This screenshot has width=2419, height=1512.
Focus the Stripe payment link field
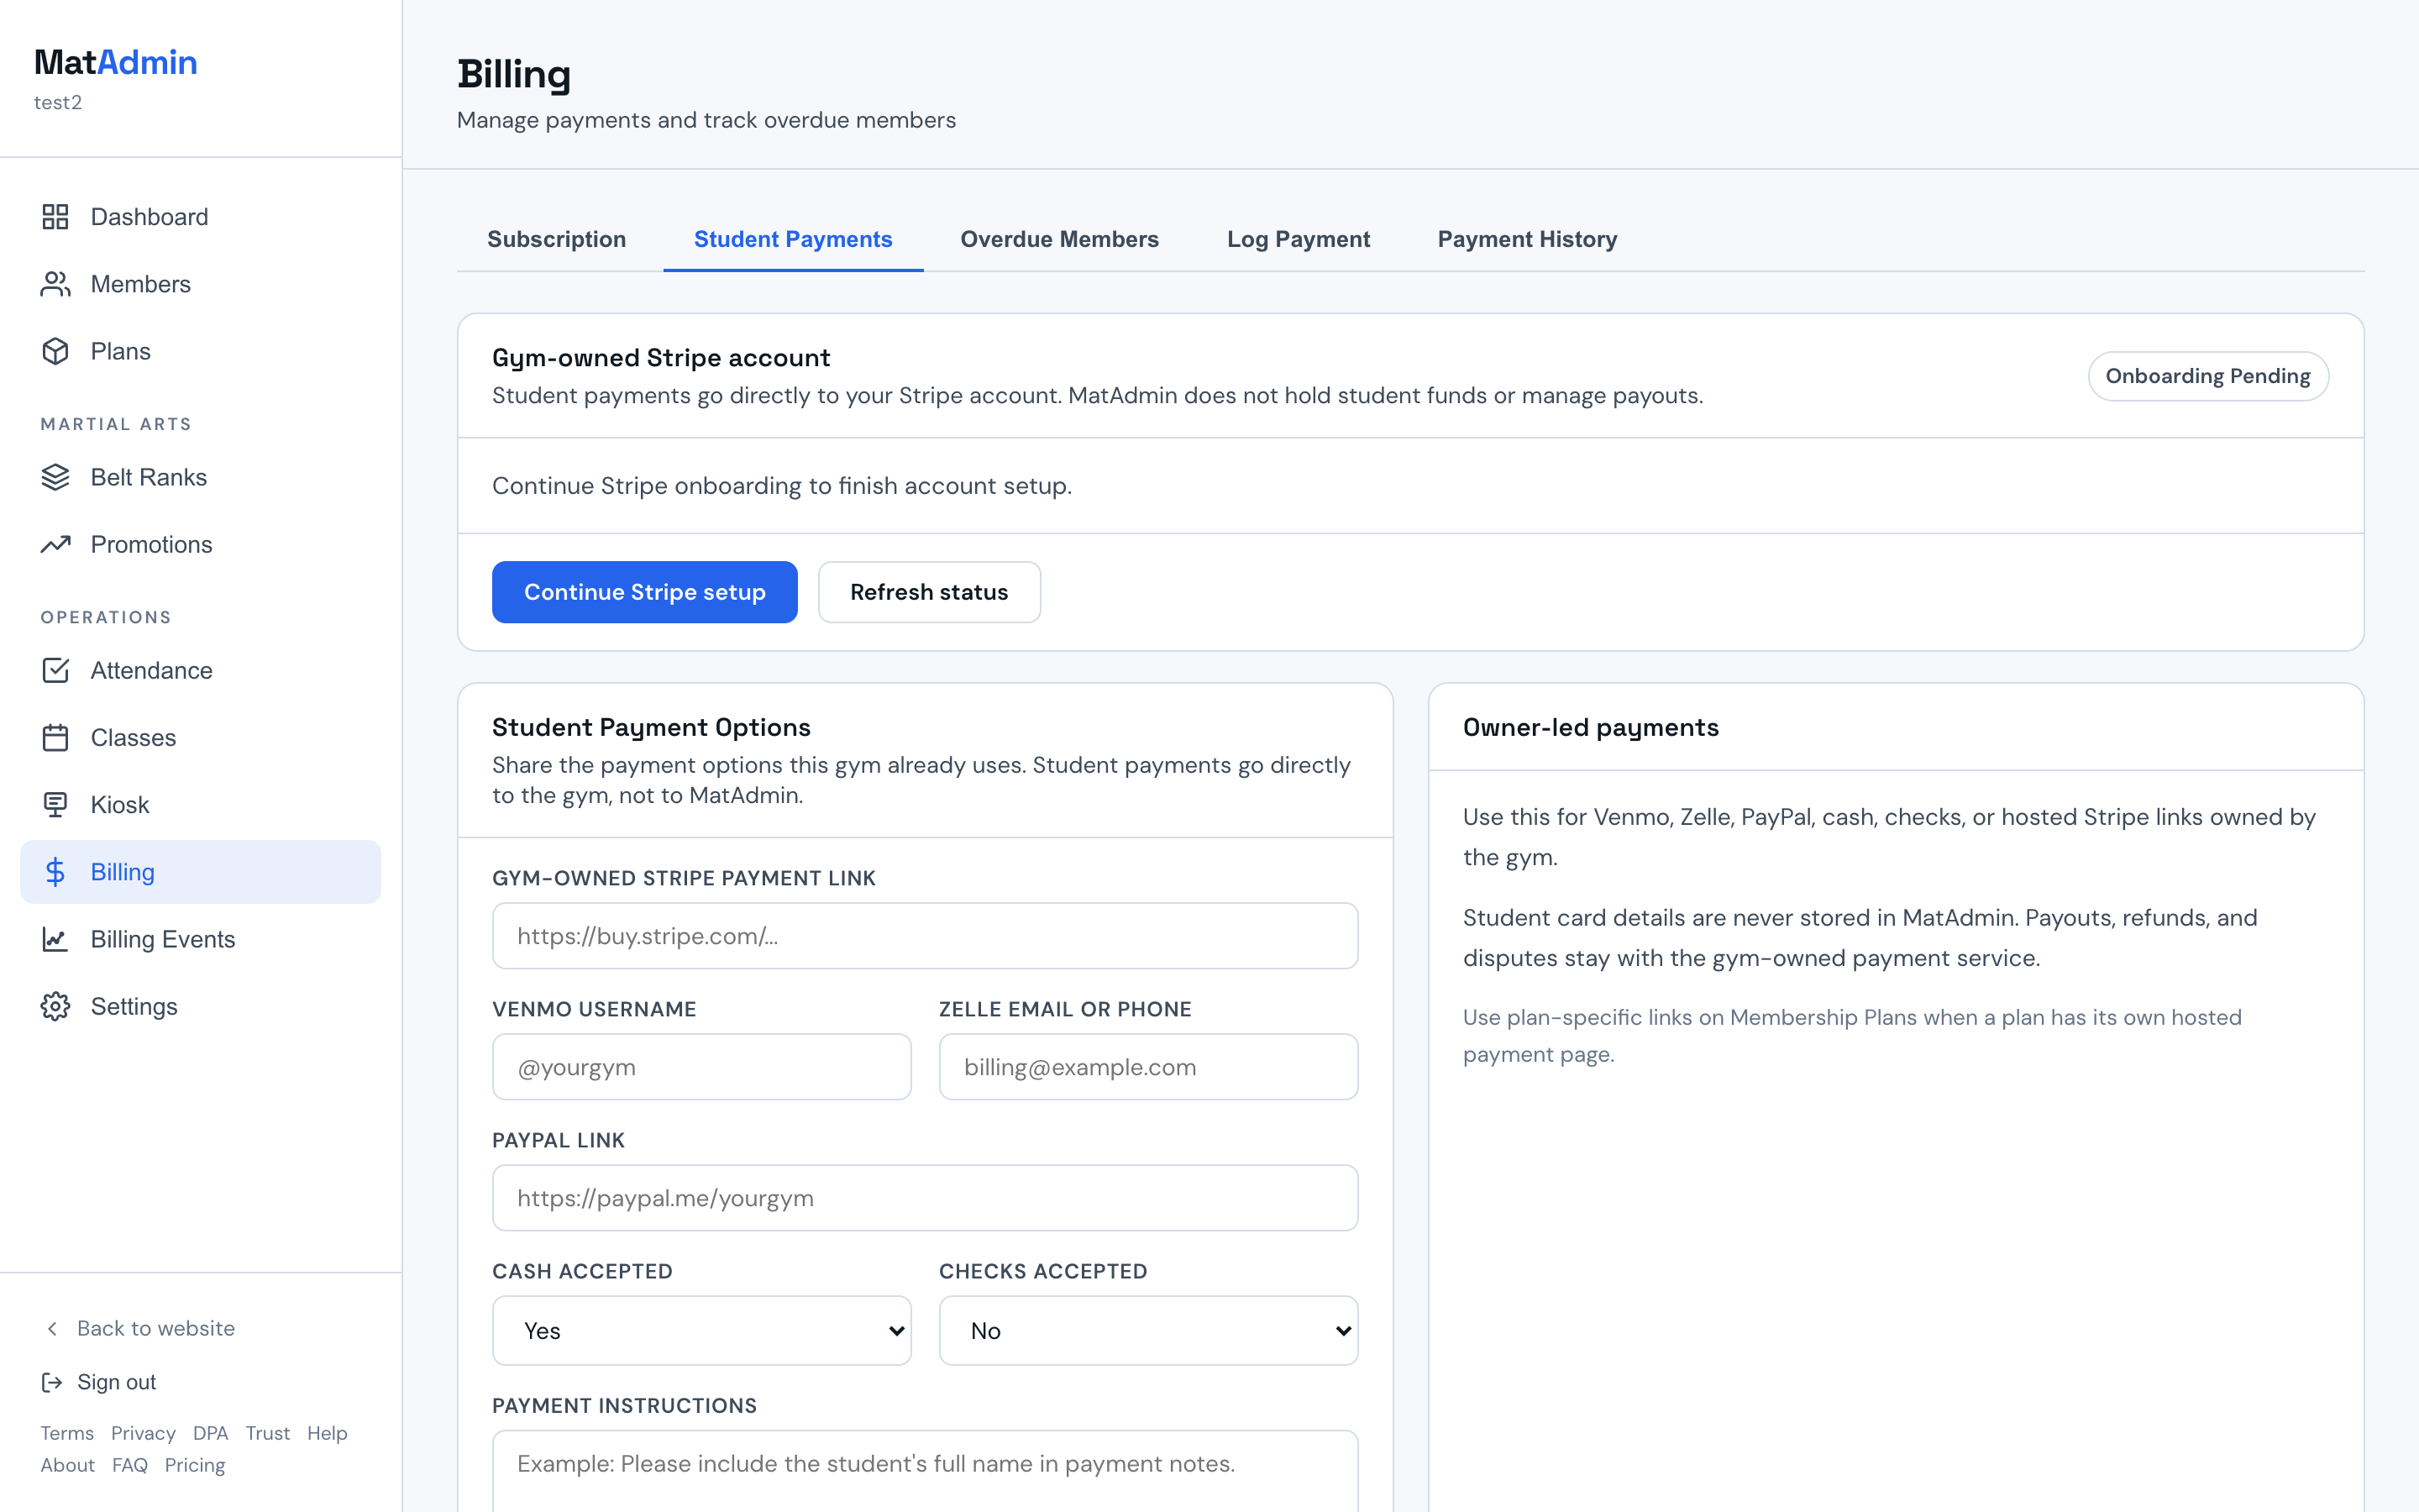pos(925,936)
